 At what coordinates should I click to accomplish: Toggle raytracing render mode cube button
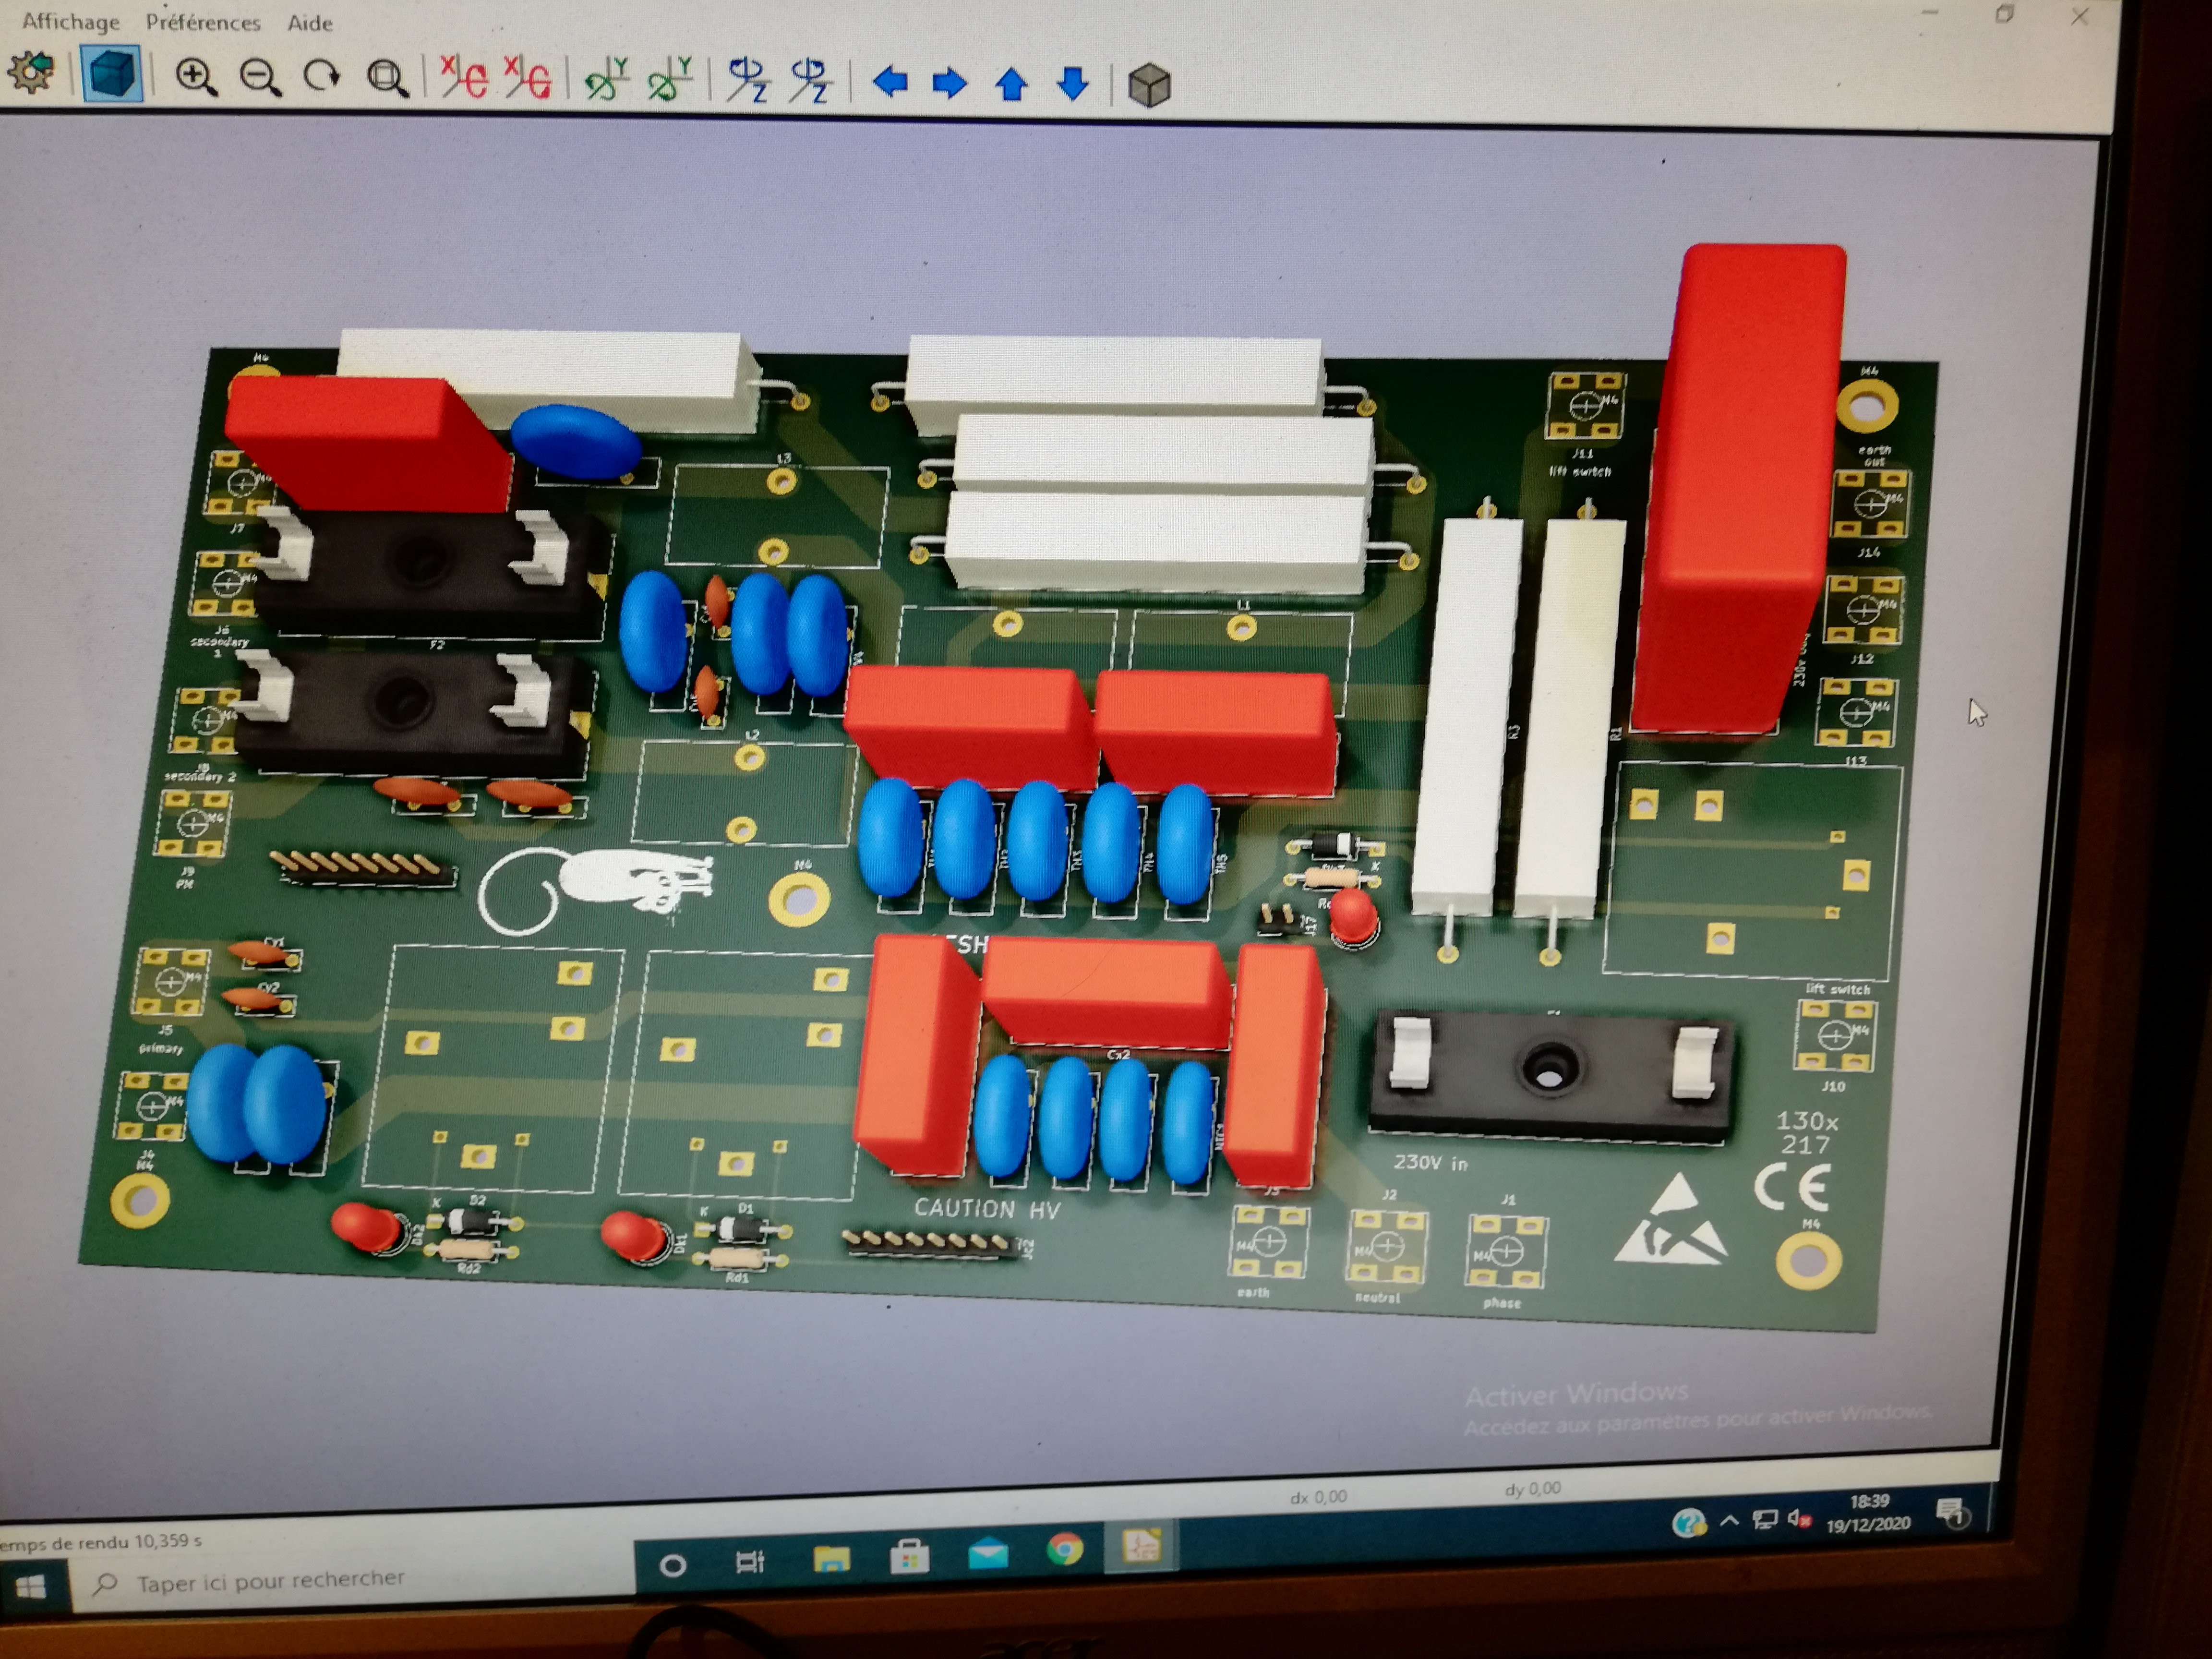coord(111,75)
